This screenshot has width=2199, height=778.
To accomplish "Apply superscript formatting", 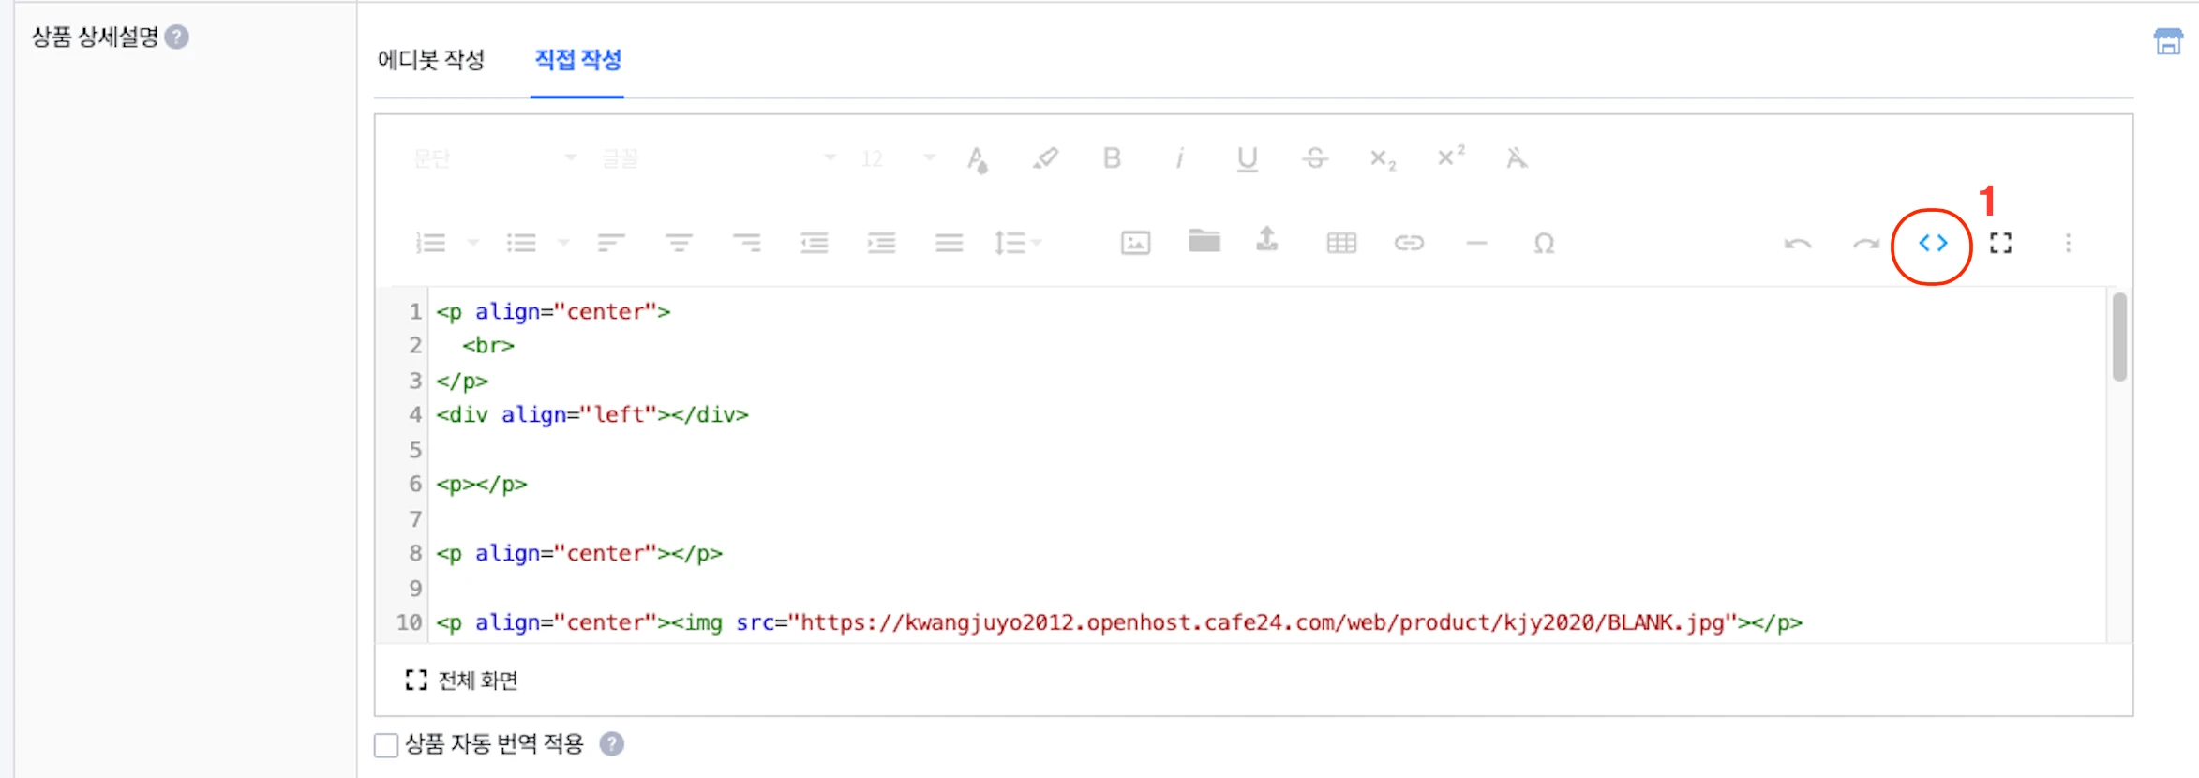I will [1450, 157].
